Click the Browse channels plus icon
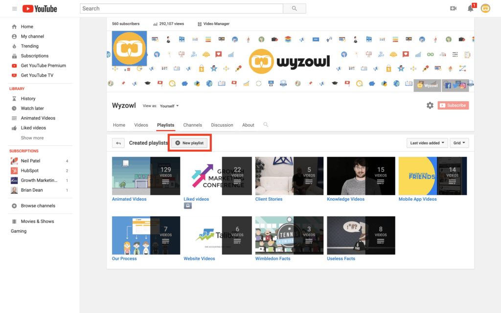The width and height of the screenshot is (501, 313). (x=14, y=206)
